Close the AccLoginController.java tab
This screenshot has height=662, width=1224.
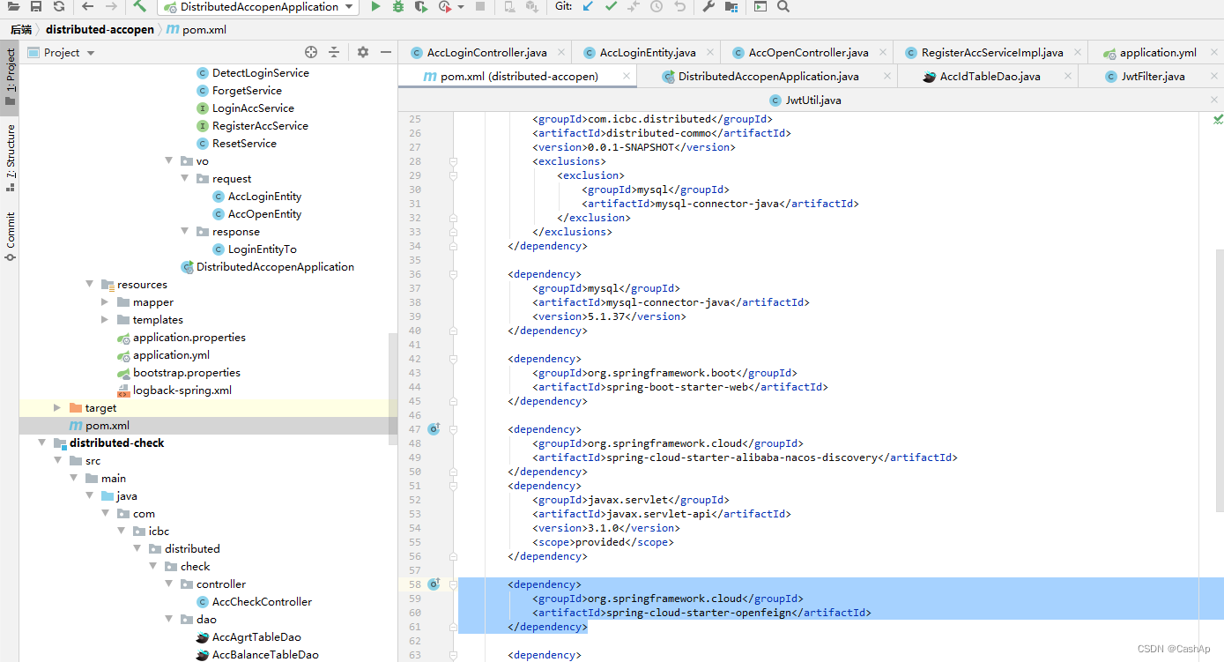560,53
